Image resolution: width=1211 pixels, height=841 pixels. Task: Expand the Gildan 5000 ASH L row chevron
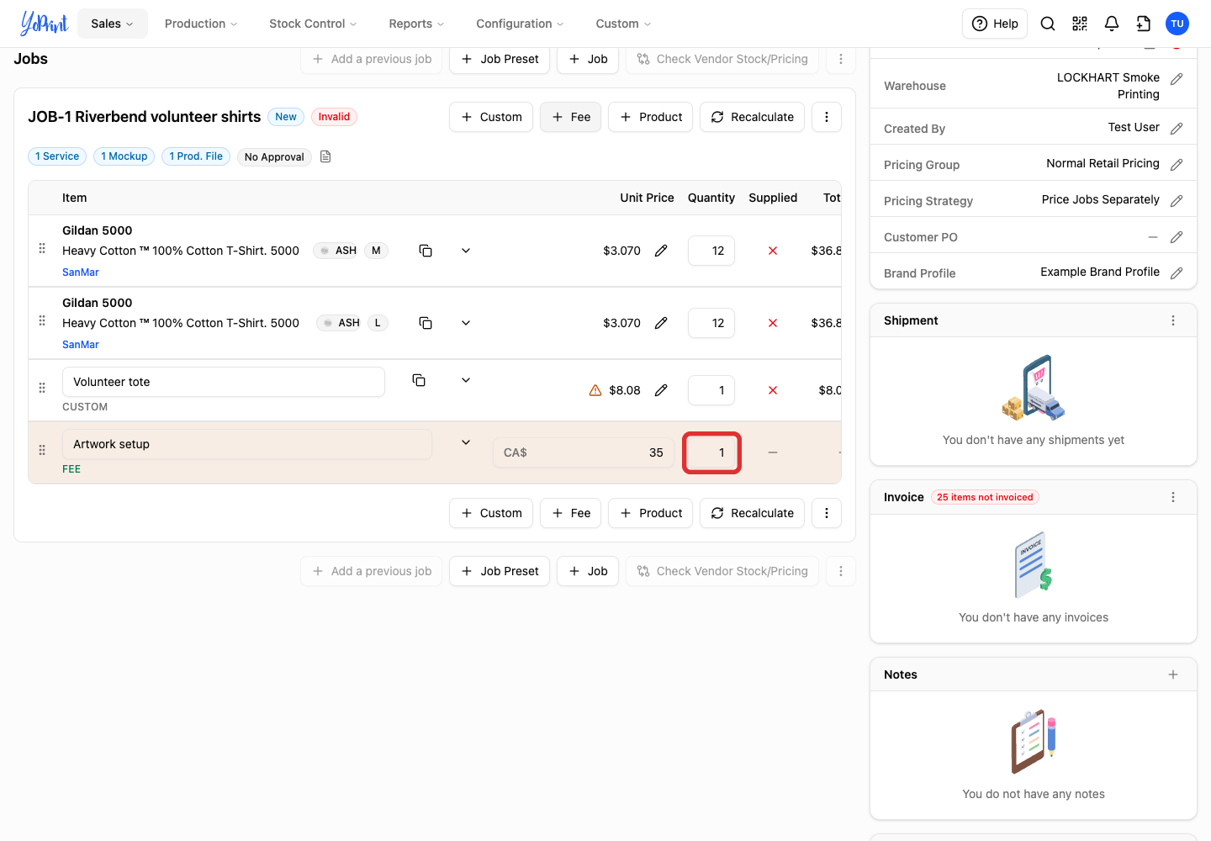[466, 323]
